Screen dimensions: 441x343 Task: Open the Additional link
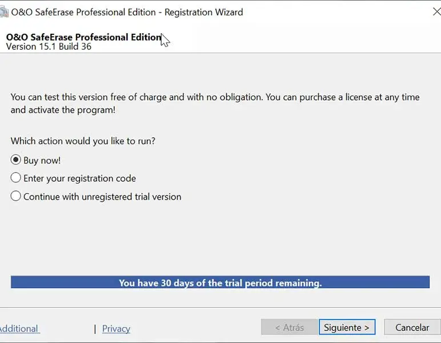coord(19,328)
